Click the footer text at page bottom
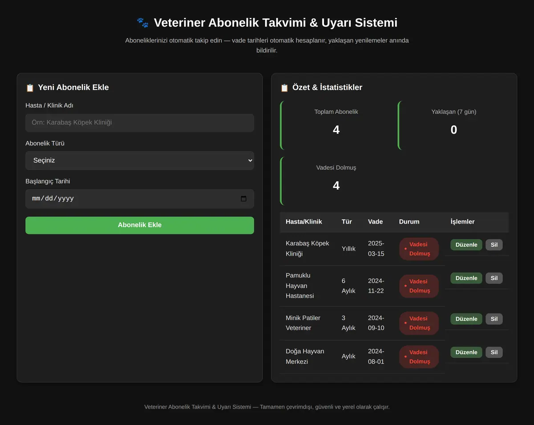The width and height of the screenshot is (534, 425). [x=267, y=407]
